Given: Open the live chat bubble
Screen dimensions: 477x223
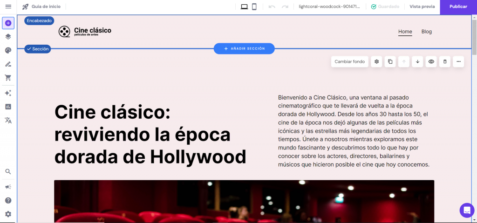Looking at the screenshot, I should coord(466,210).
